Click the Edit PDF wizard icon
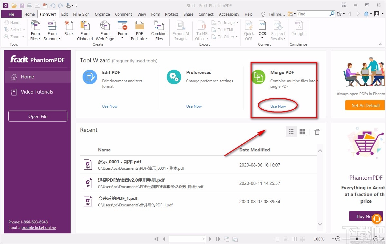This screenshot has width=386, height=244. click(90, 77)
